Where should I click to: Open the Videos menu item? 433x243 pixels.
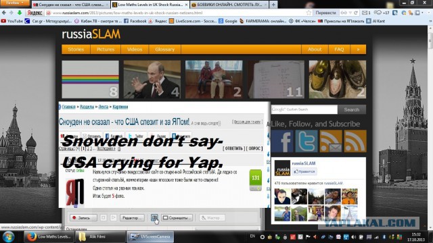pyautogui.click(x=135, y=49)
